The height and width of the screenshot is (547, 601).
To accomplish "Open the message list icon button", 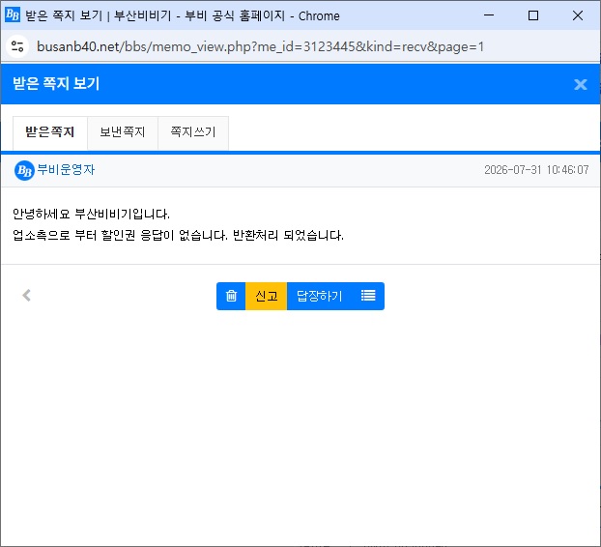I will coord(368,296).
